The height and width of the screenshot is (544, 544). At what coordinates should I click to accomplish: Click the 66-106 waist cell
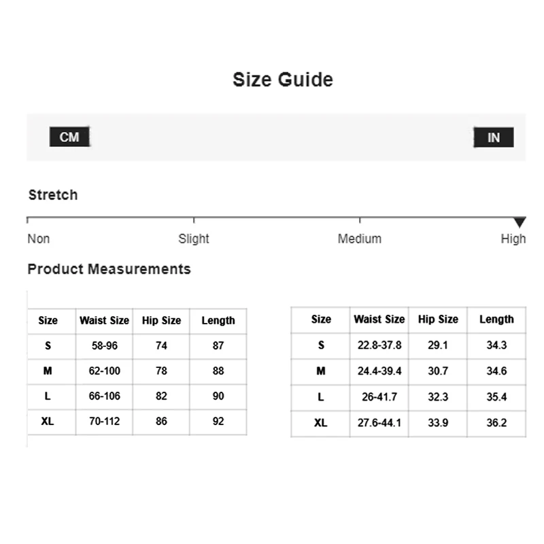[105, 396]
